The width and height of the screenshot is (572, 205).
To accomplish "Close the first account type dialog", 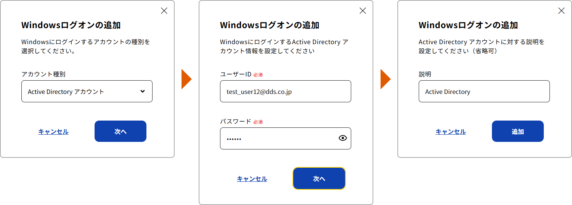I will [x=164, y=11].
